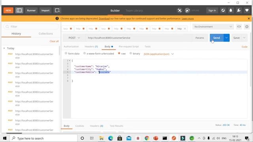Open the Tests request tab
This screenshot has height=142, width=253.
(x=147, y=47)
